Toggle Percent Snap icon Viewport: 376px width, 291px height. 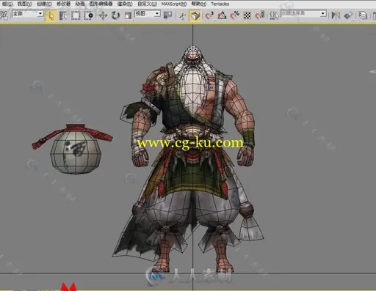point(234,15)
